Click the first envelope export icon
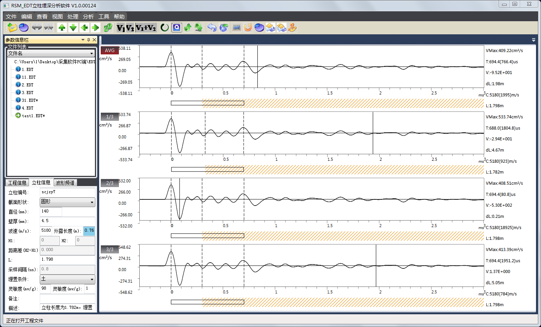Image resolution: width=541 pixels, height=327 pixels. pos(270,27)
